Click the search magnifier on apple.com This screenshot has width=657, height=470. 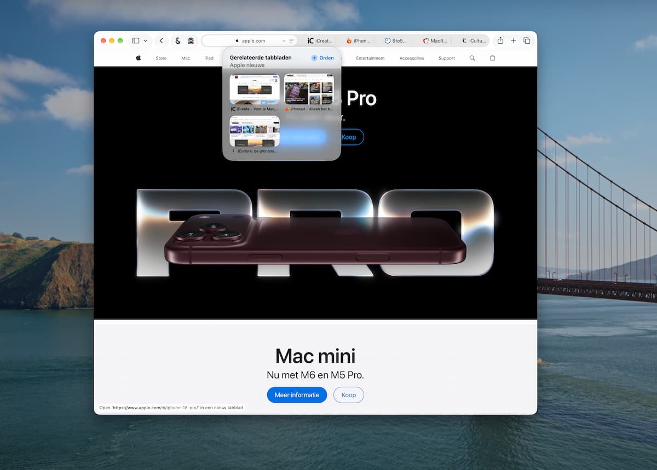click(472, 58)
